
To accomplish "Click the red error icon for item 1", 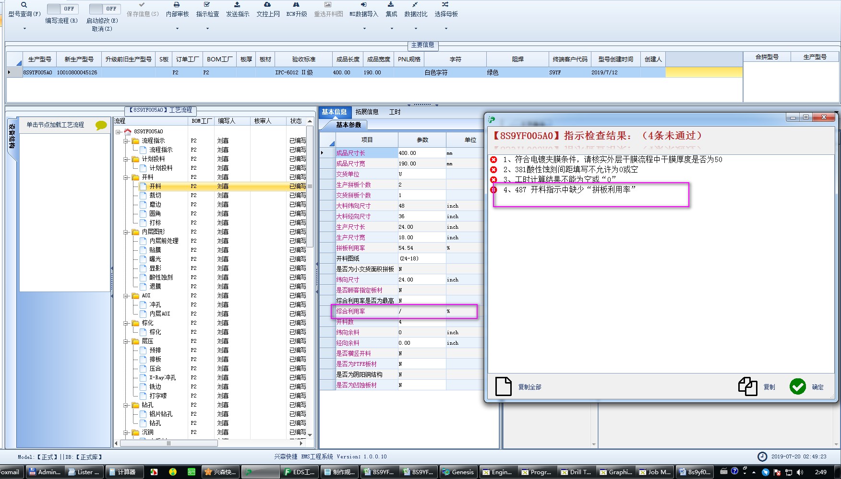I will click(493, 159).
